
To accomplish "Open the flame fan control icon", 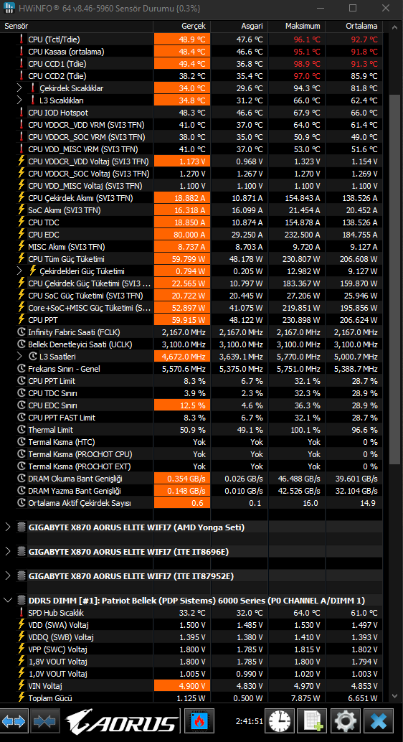I will (x=199, y=722).
